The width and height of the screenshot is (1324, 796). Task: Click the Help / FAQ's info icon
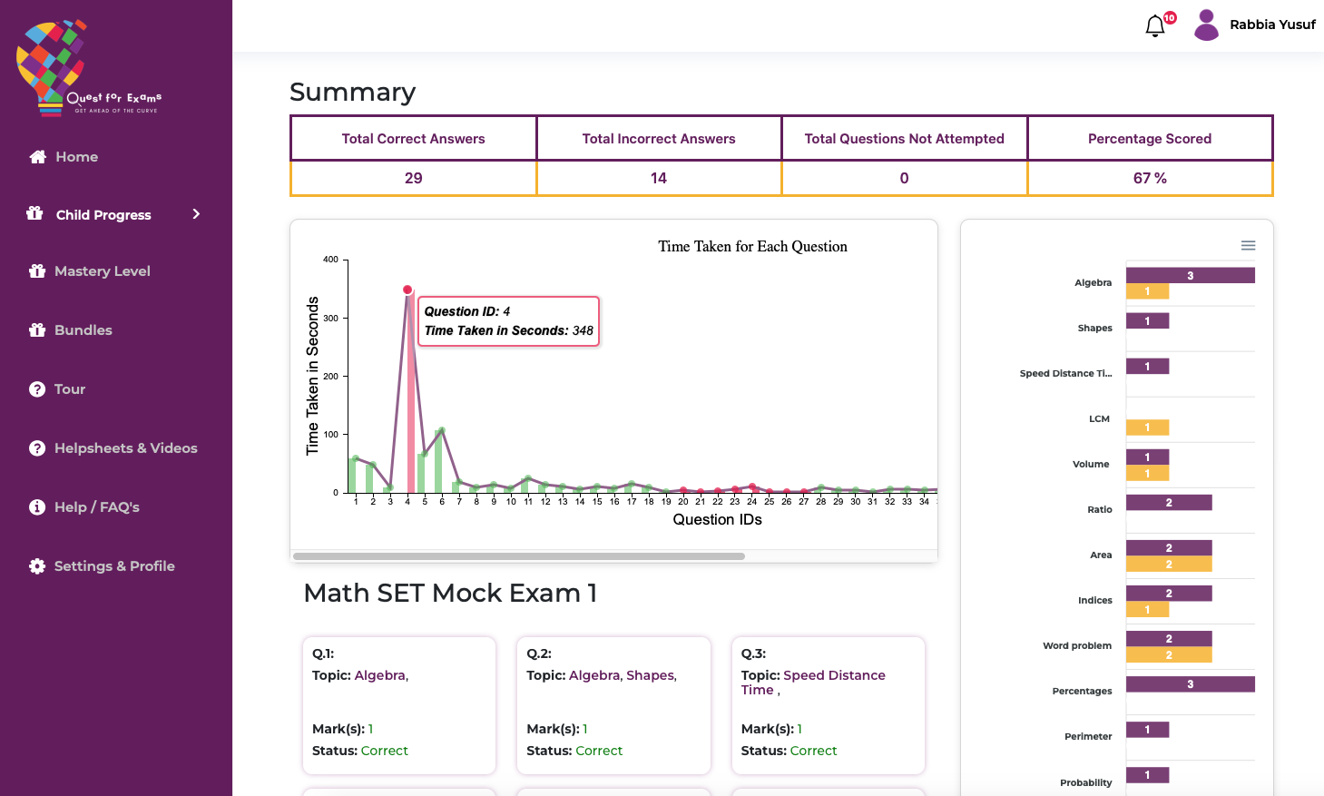point(37,507)
